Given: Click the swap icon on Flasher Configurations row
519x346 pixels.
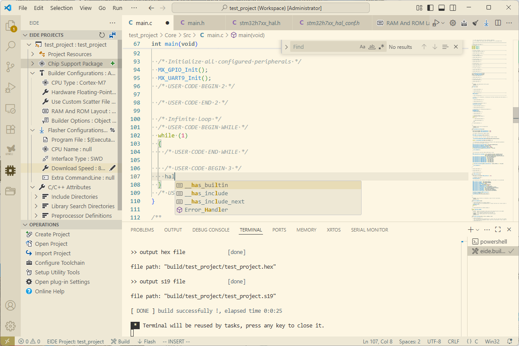Looking at the screenshot, I should click(113, 130).
